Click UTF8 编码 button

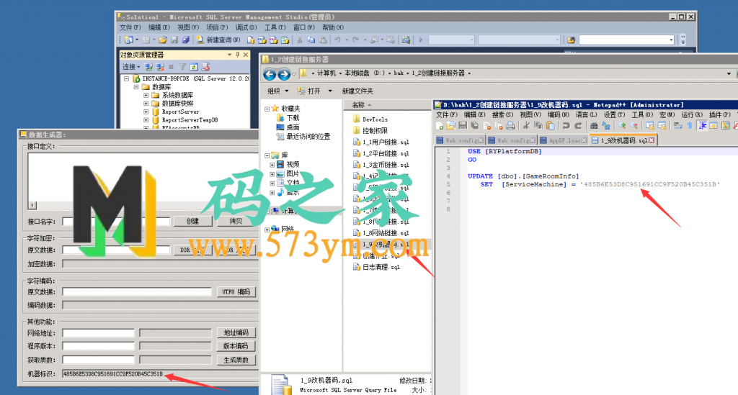236,291
